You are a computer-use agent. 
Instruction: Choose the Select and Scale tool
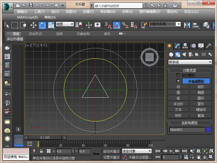pyautogui.click(x=51, y=25)
